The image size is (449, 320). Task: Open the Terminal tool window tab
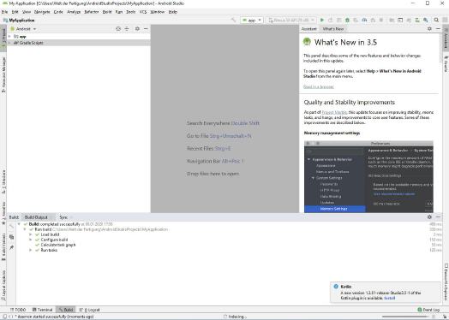(42, 310)
